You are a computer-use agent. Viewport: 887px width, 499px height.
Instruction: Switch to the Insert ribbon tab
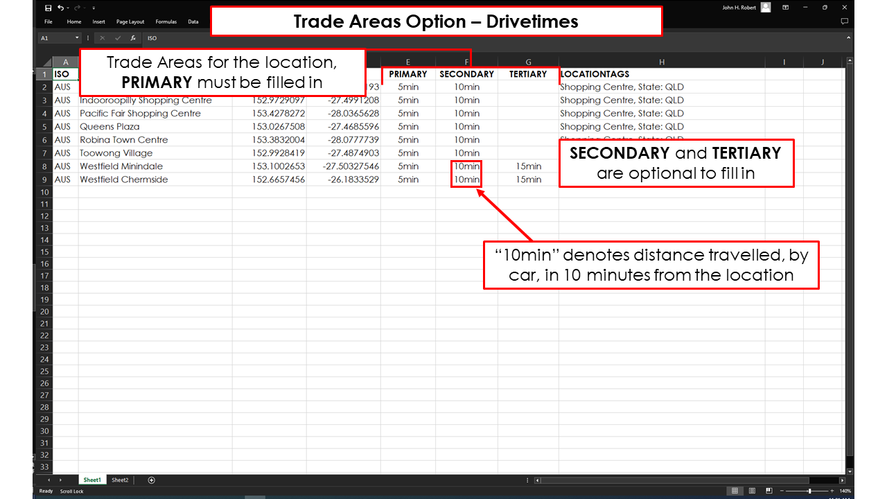99,21
